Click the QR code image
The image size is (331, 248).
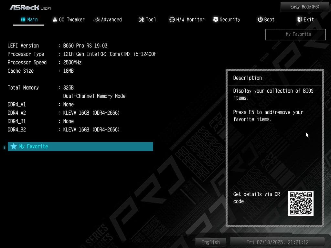pos(301,203)
